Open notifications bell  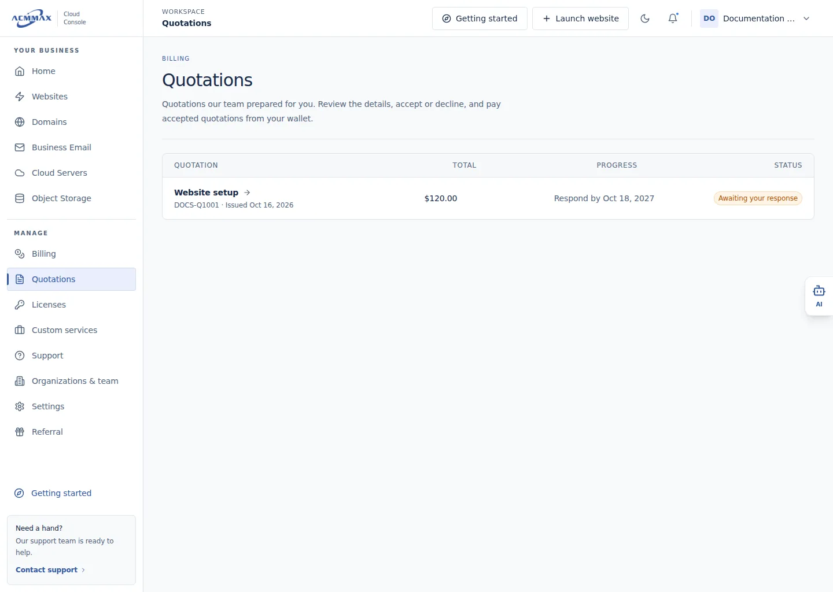click(673, 18)
